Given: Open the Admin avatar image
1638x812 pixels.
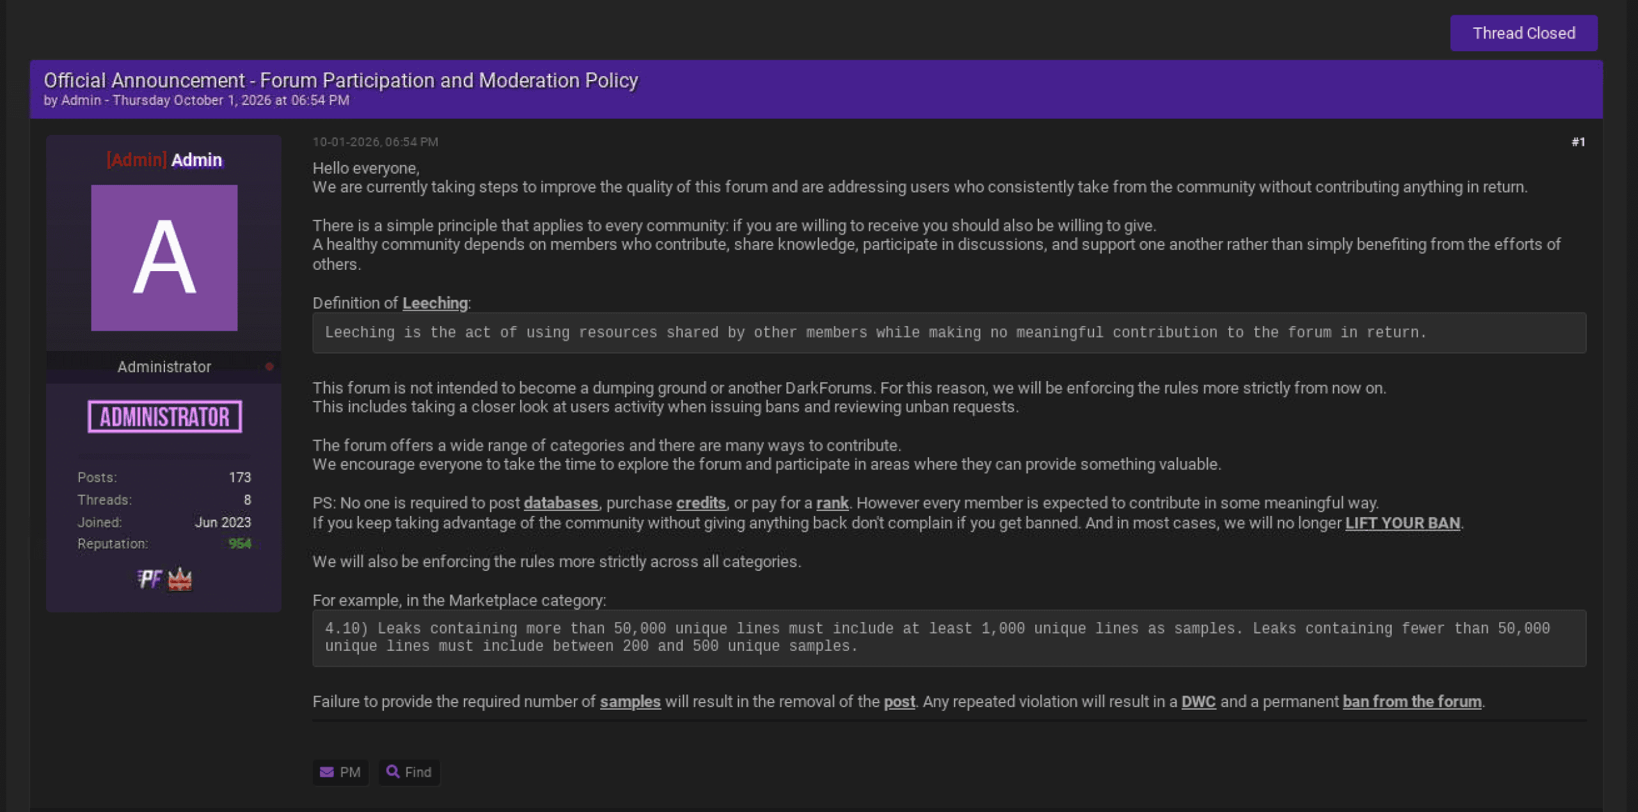Looking at the screenshot, I should (x=164, y=258).
